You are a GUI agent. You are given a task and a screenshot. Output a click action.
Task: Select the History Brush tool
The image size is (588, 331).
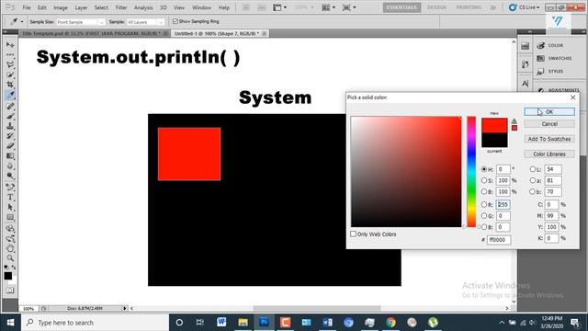click(10, 136)
